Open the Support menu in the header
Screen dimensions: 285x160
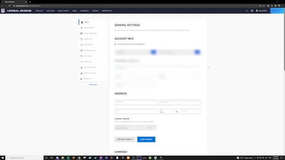(95, 11)
